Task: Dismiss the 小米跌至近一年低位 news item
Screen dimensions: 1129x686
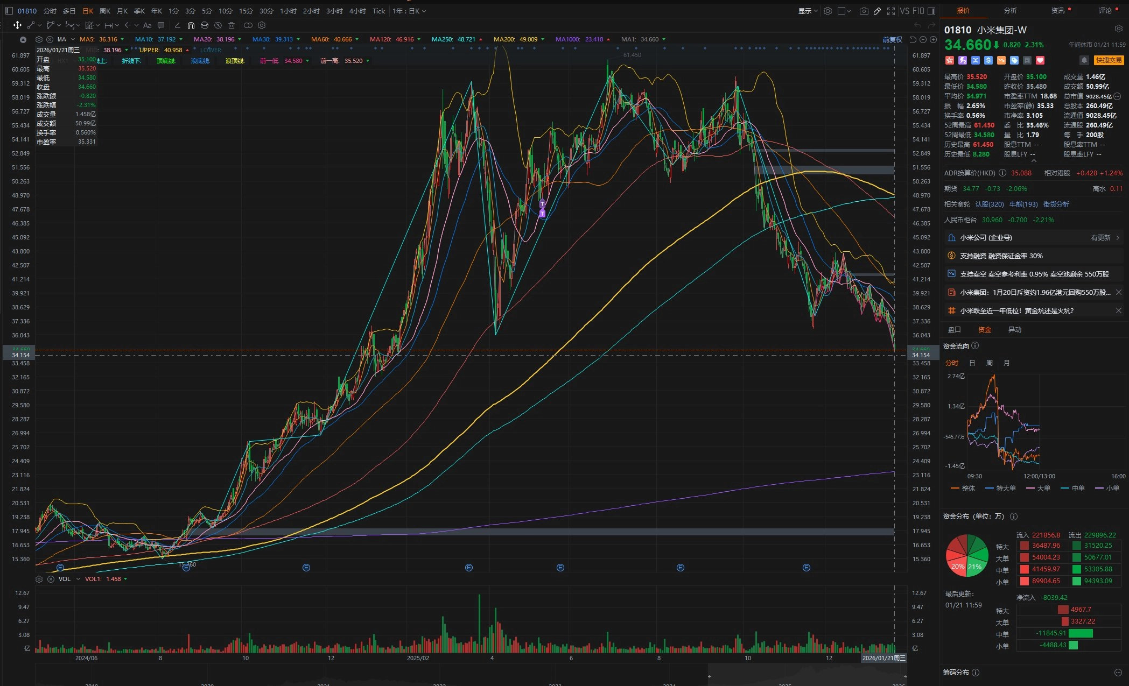Action: 1118,310
